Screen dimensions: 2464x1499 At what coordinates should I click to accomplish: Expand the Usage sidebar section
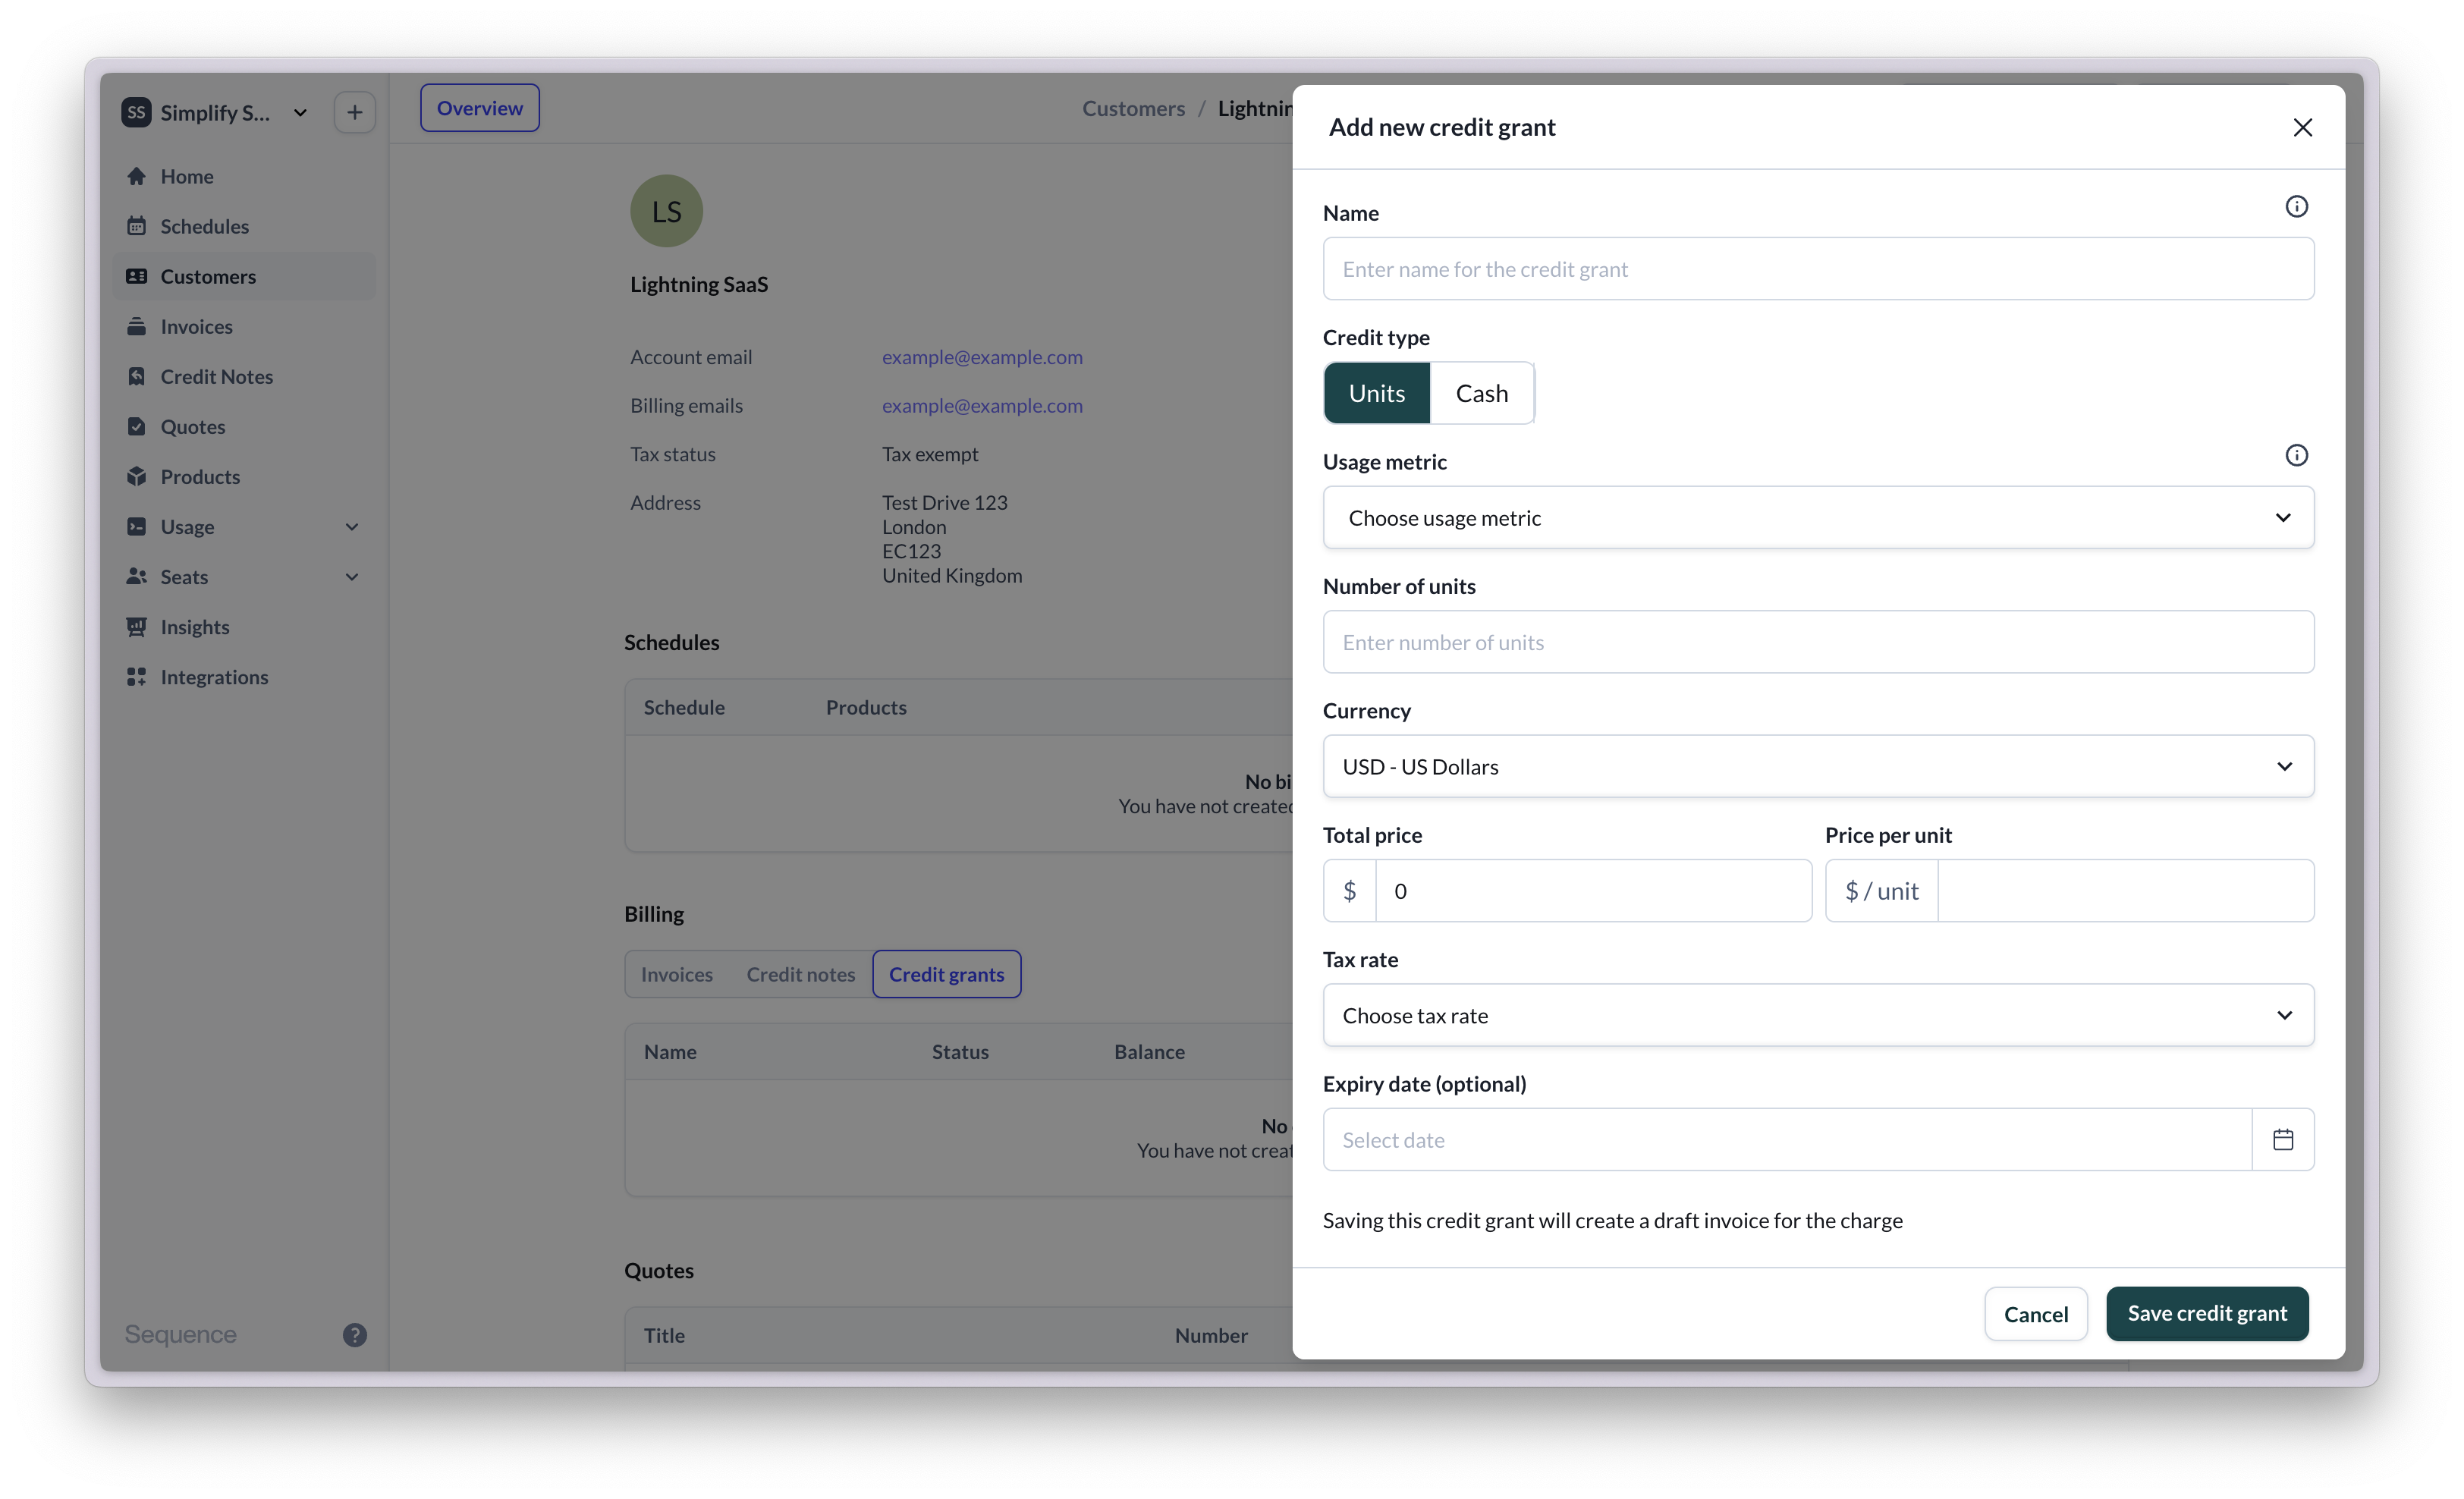(352, 526)
